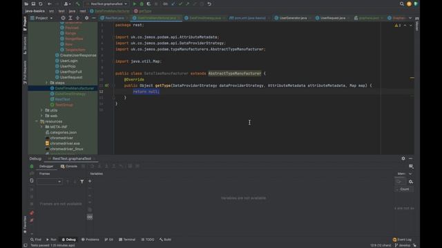Expand the META-INF folder
The width and height of the screenshot is (442, 248).
(x=41, y=127)
